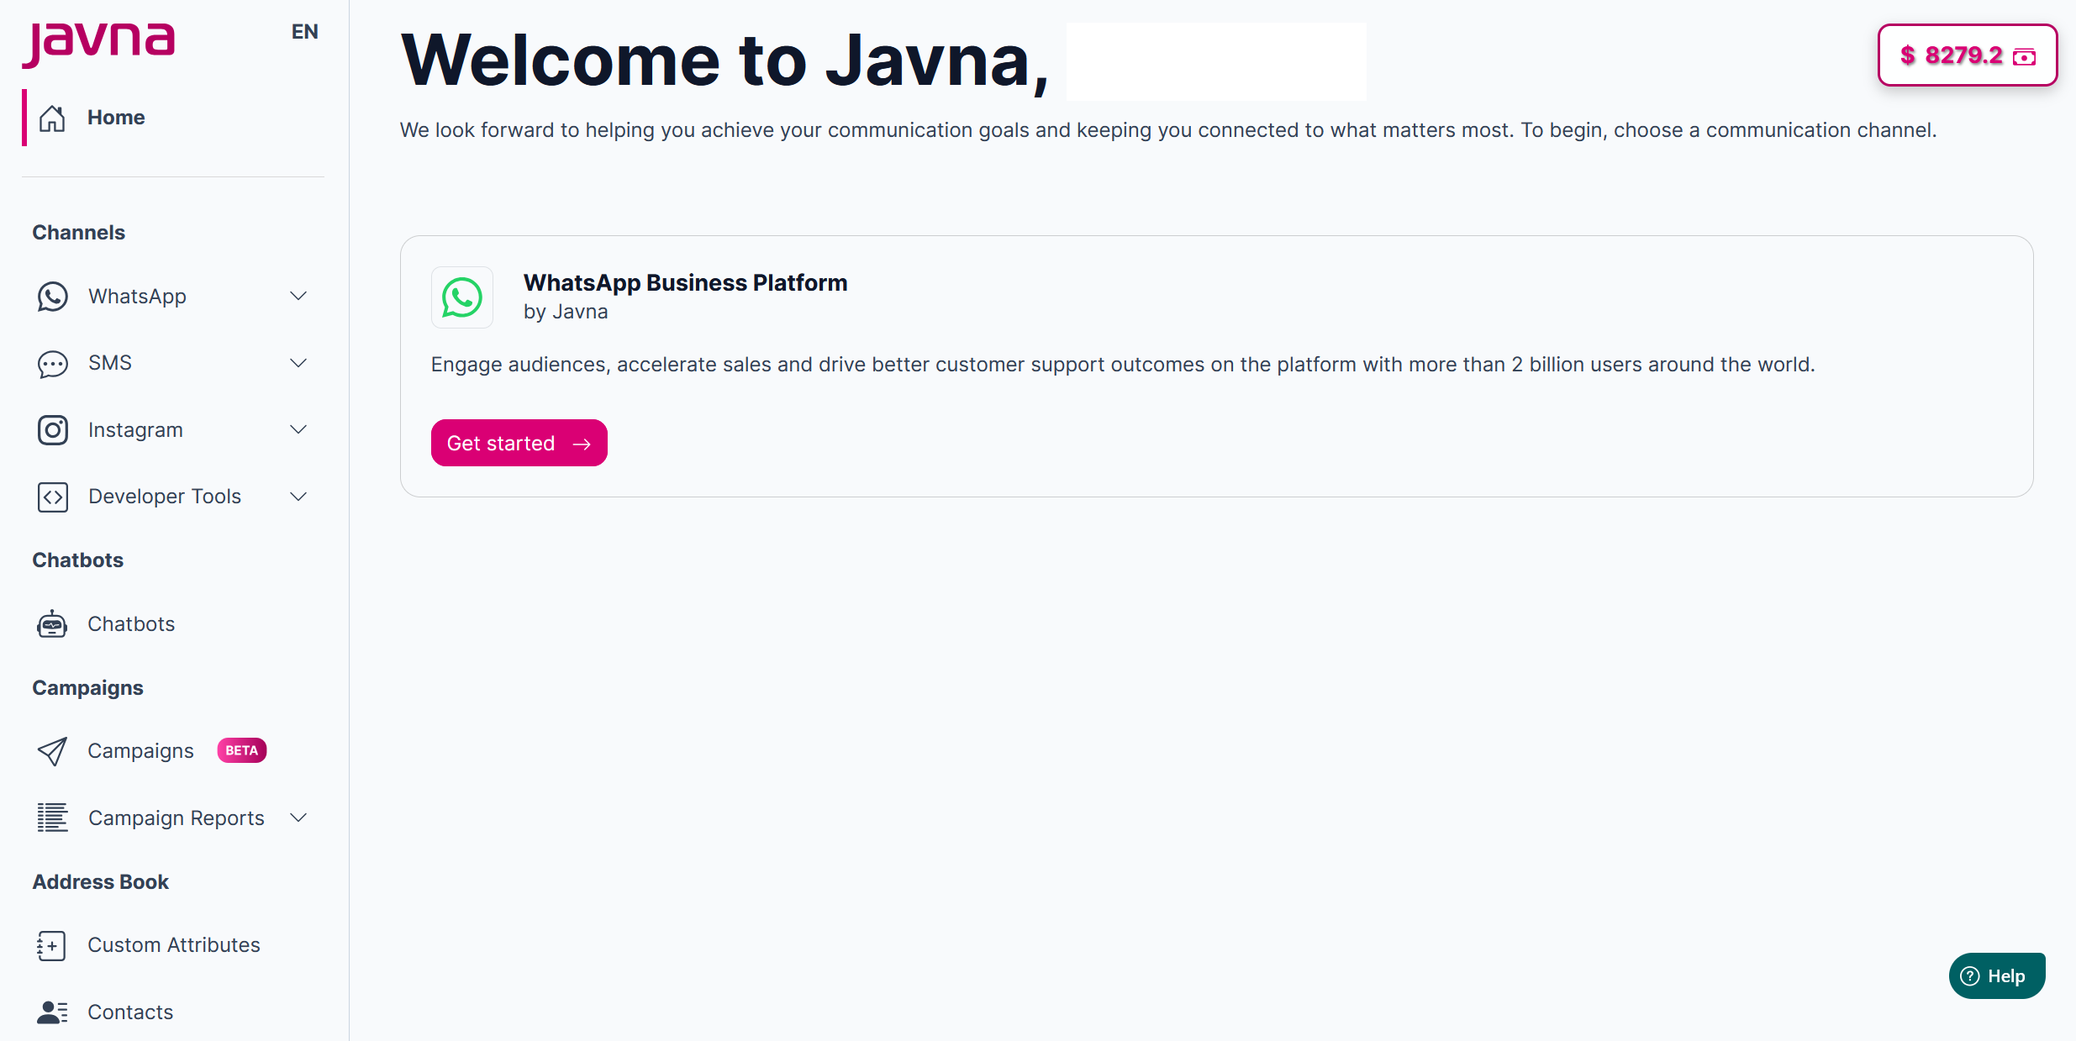The width and height of the screenshot is (2076, 1041).
Task: Click the Javna logo
Action: (x=98, y=42)
